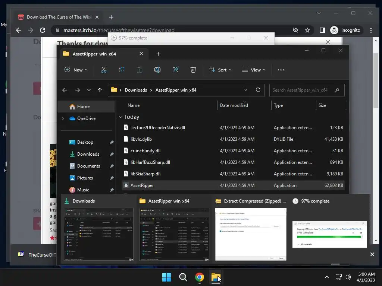Click the File Explorer taskbar icon
Viewport: 382px width, 286px height.
[x=216, y=277]
